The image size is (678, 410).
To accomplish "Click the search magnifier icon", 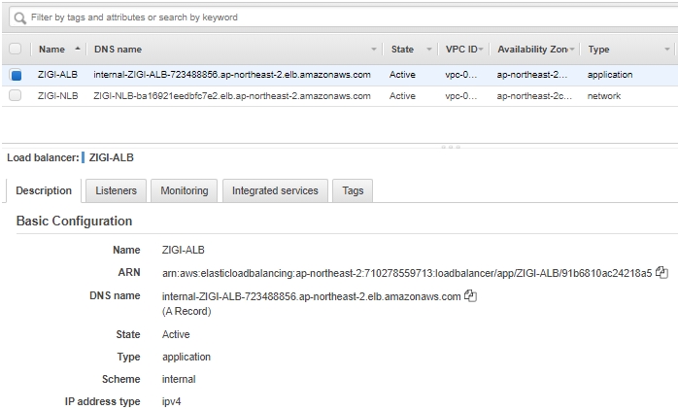I will [x=19, y=17].
